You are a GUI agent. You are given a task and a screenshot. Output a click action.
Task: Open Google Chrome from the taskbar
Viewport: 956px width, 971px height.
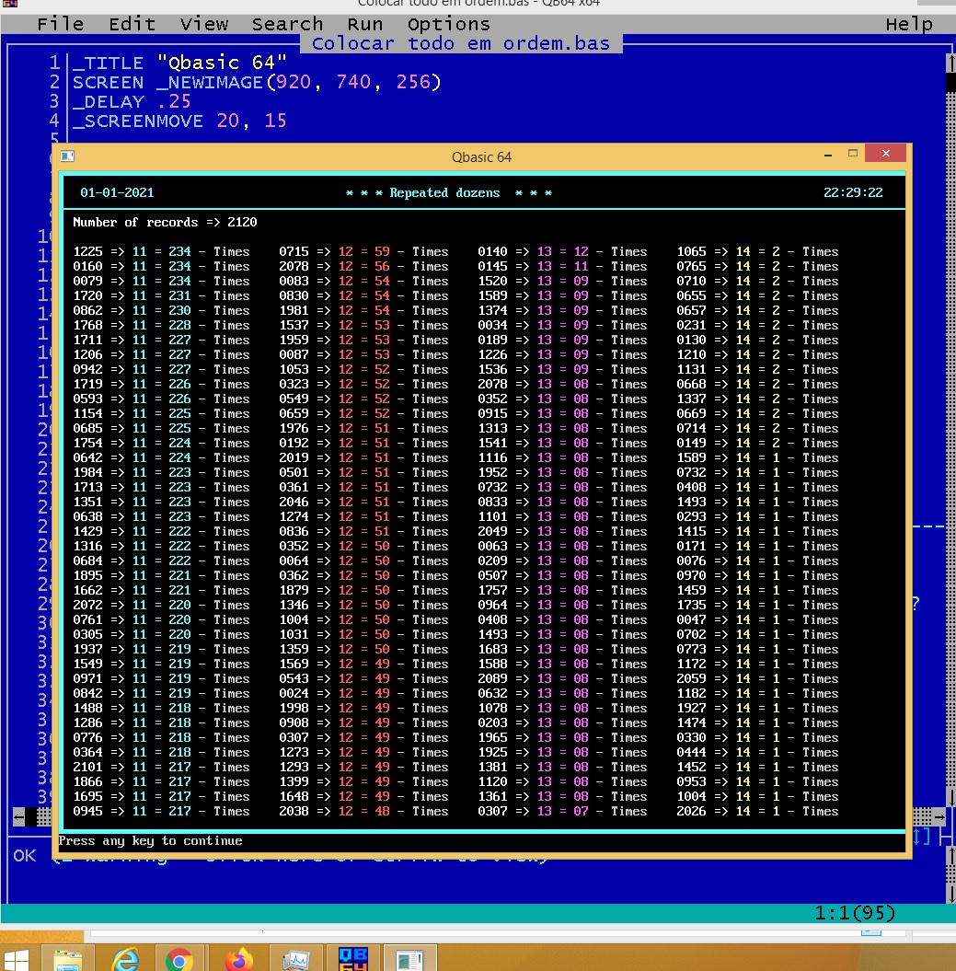[179, 960]
